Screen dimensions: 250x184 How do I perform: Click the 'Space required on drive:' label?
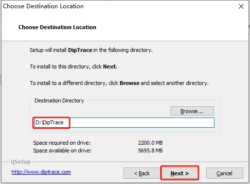coord(62,143)
